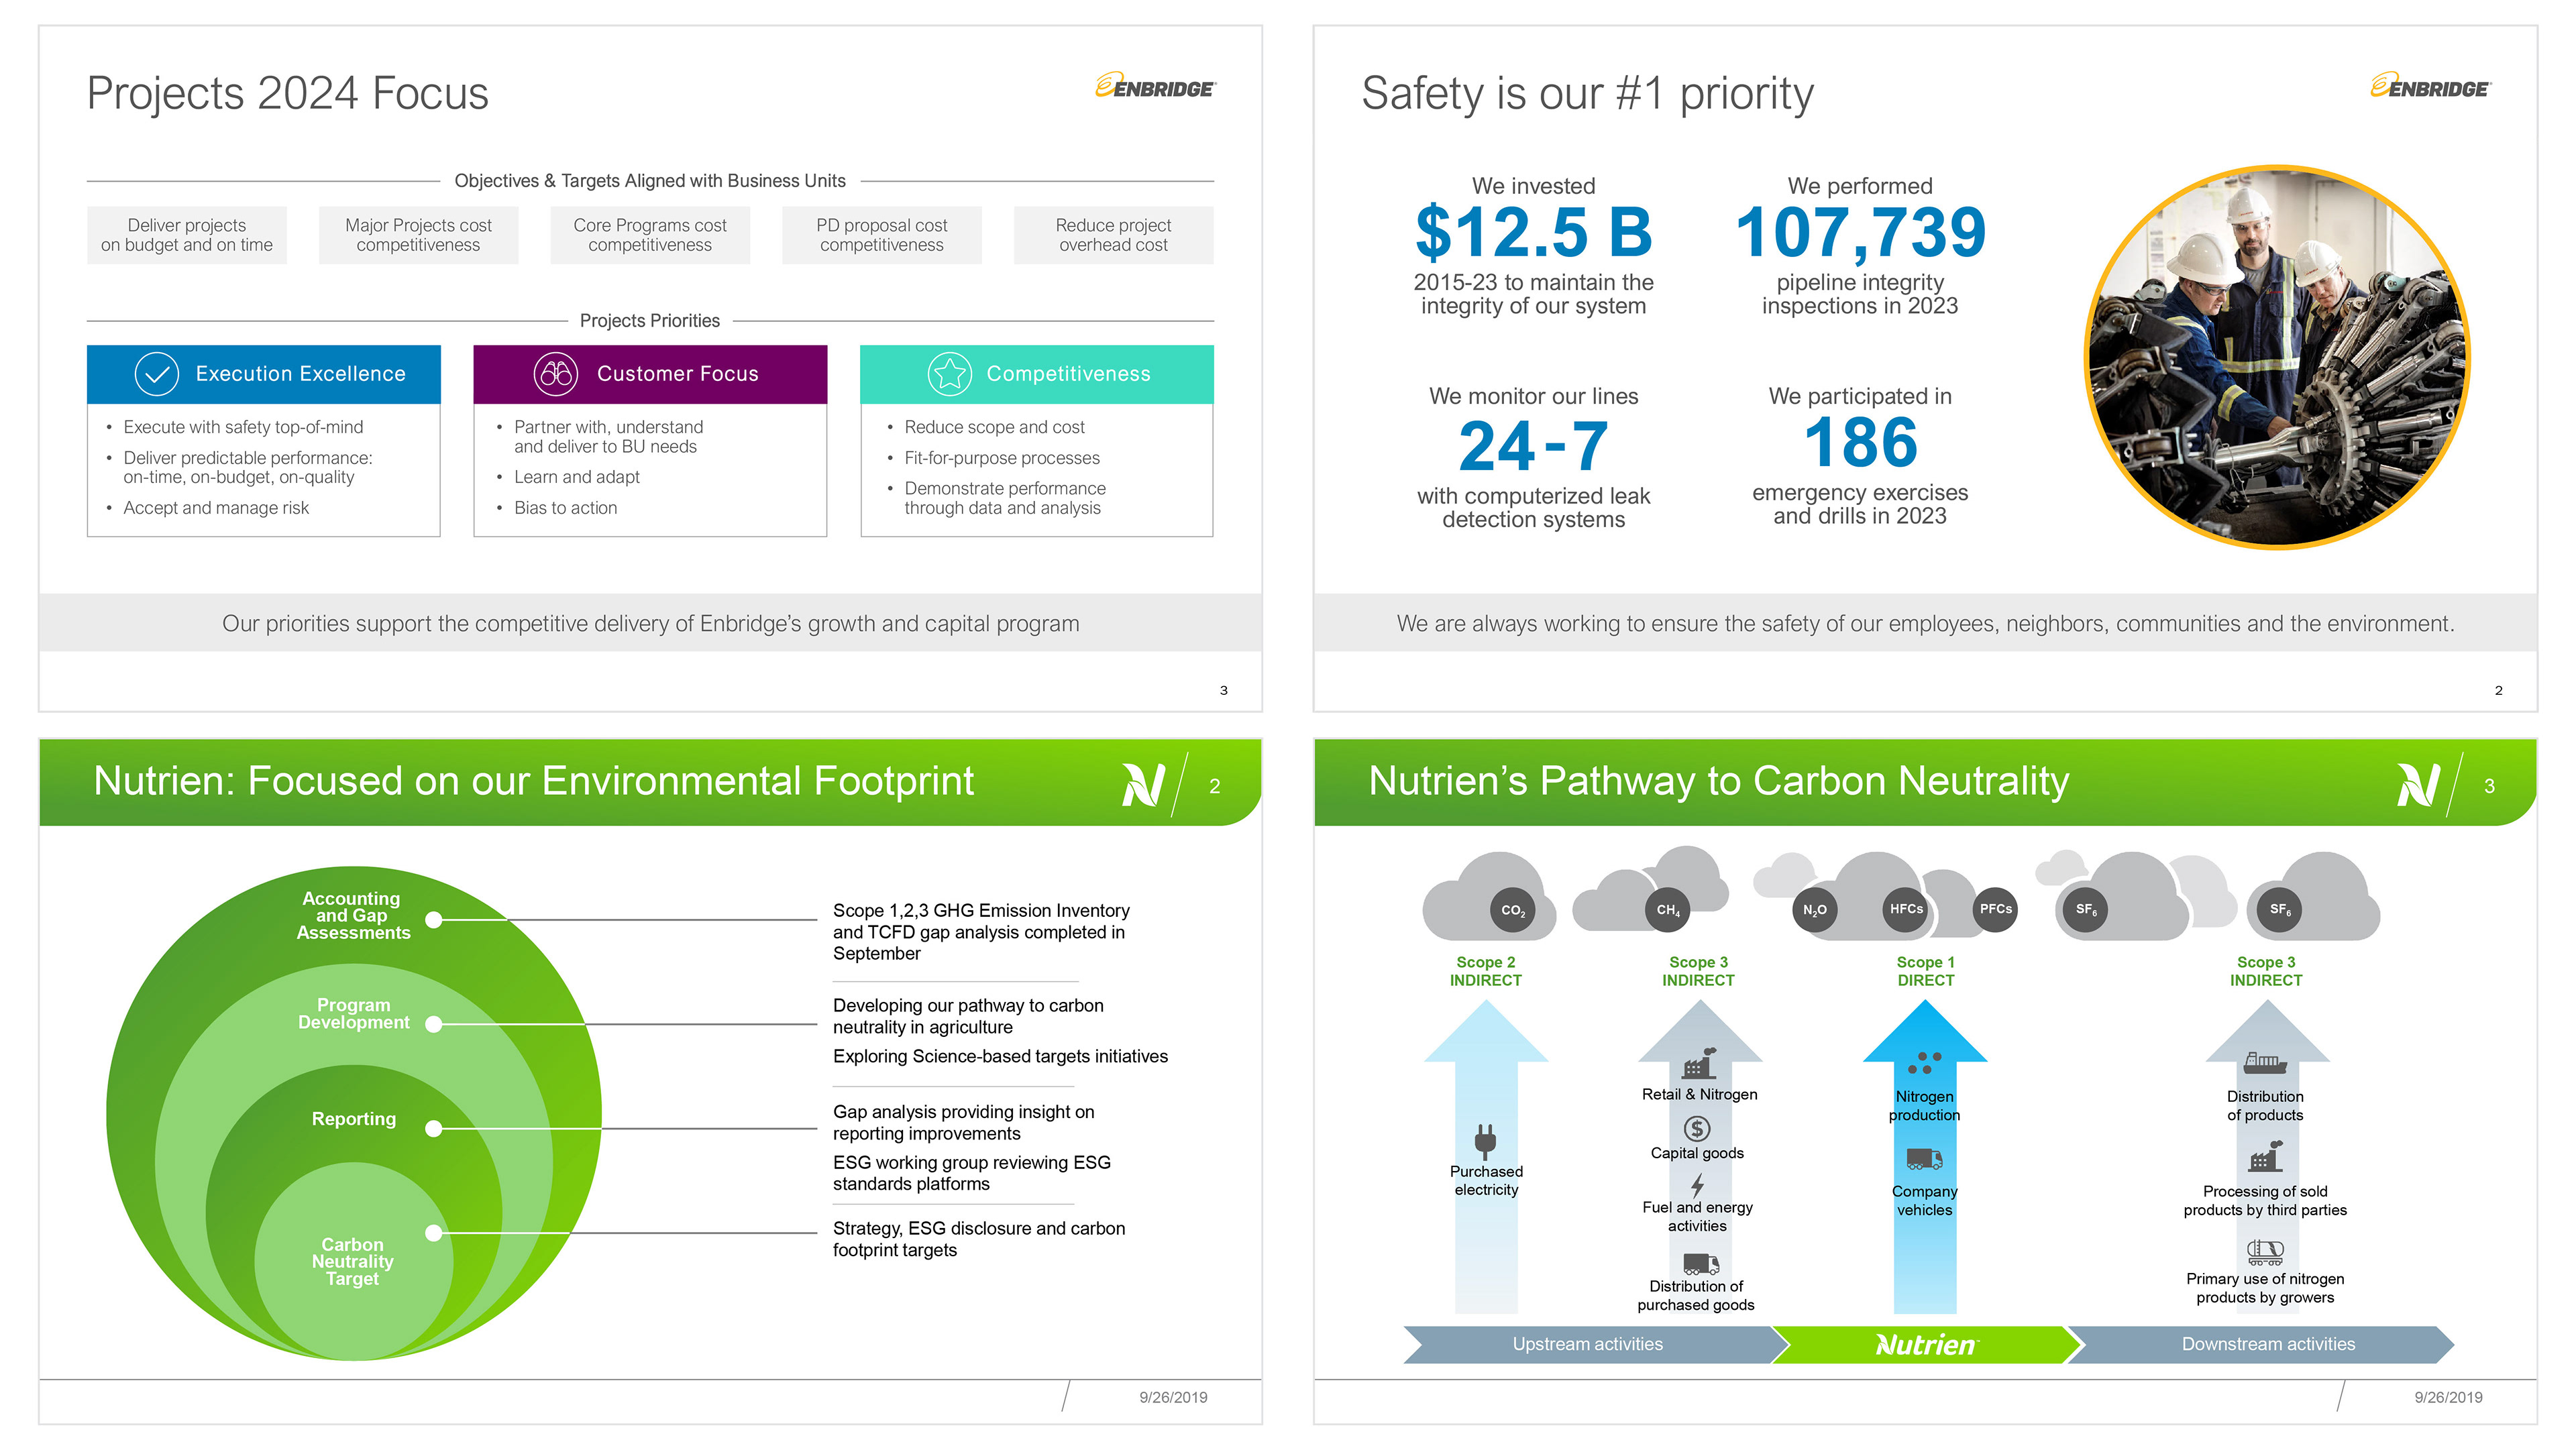
Task: Click the 'Projects Priorities' divider heading
Action: tap(650, 321)
